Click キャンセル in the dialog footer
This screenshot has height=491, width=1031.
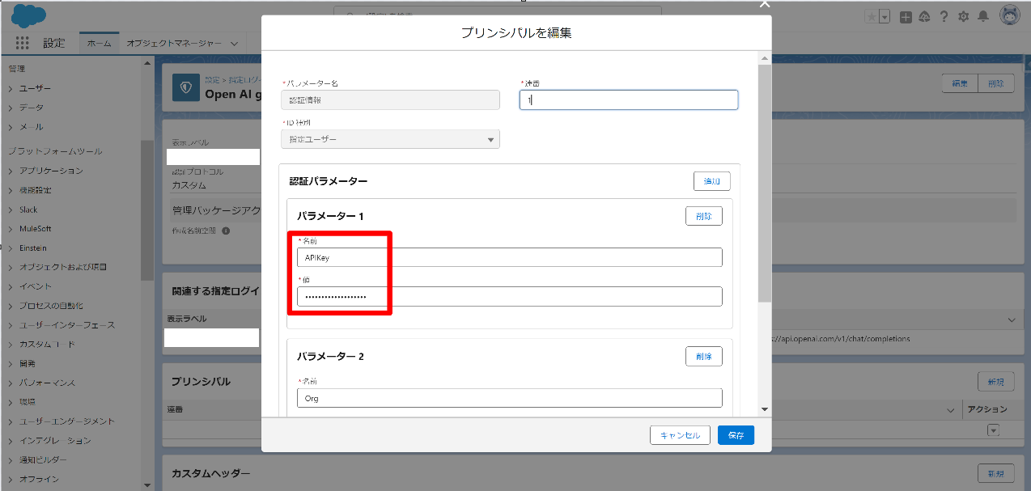680,435
